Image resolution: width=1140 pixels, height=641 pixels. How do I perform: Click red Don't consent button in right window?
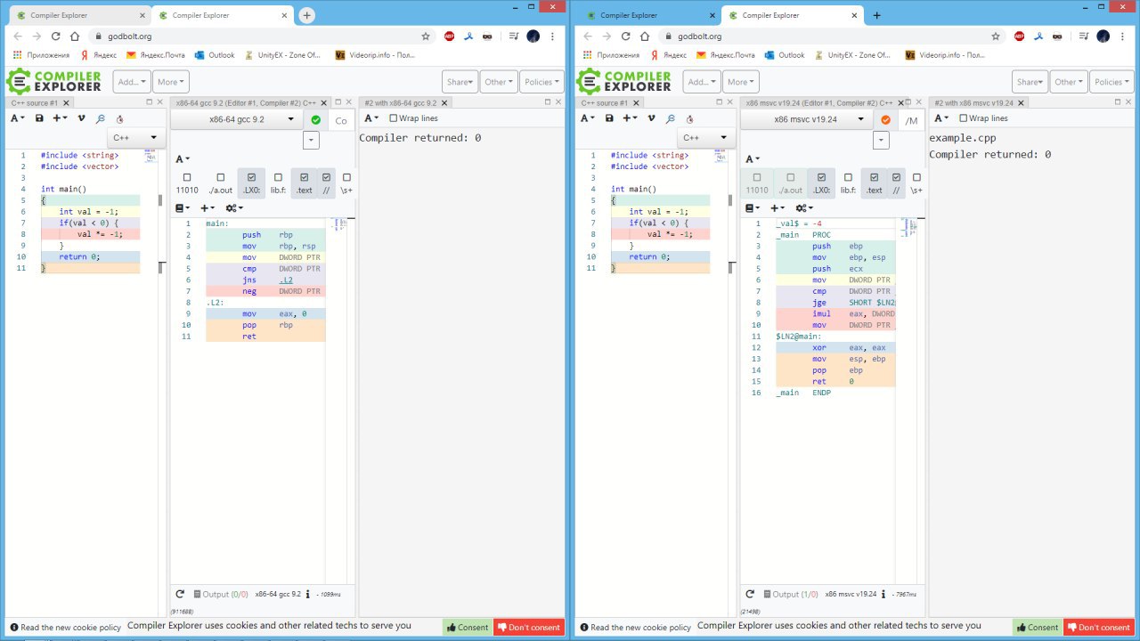1099,627
